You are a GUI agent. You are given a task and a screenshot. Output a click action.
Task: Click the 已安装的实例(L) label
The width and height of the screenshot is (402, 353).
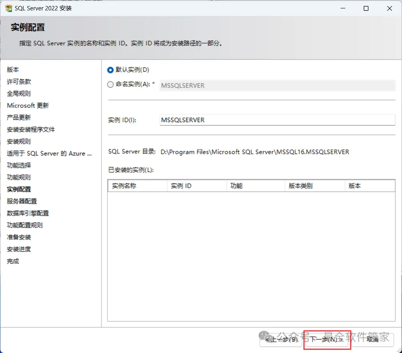pyautogui.click(x=131, y=170)
